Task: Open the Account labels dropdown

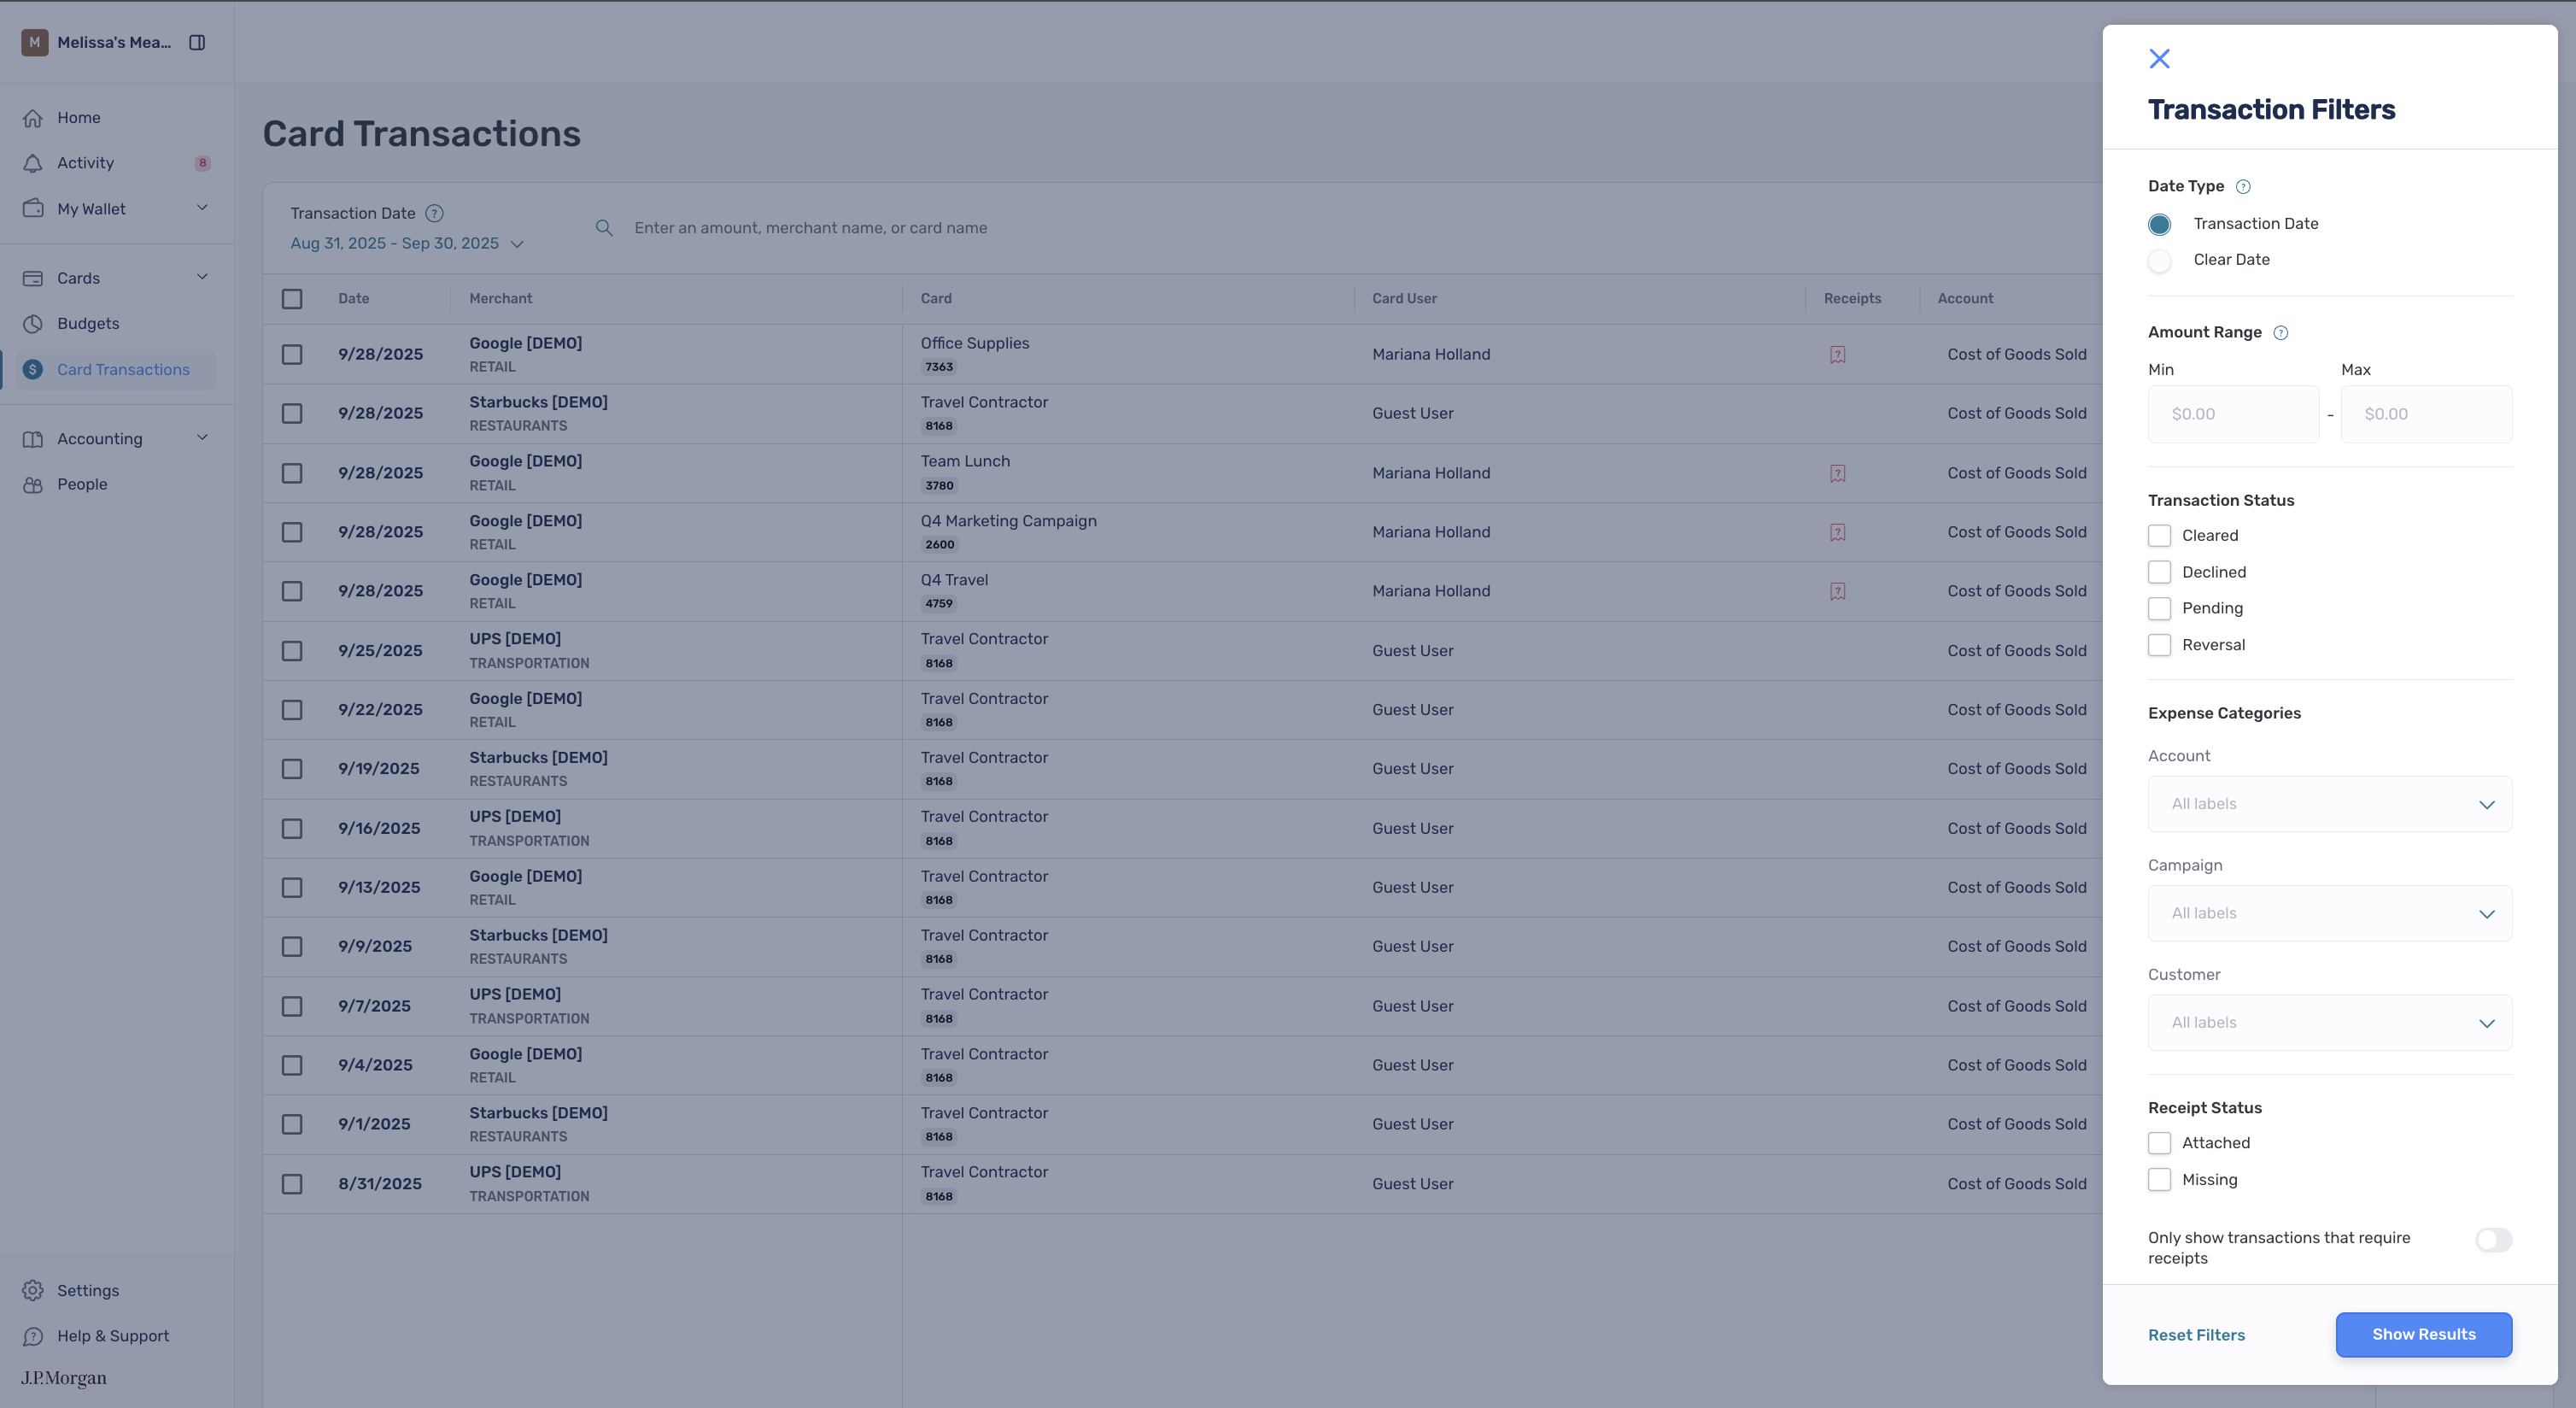Action: [2329, 804]
